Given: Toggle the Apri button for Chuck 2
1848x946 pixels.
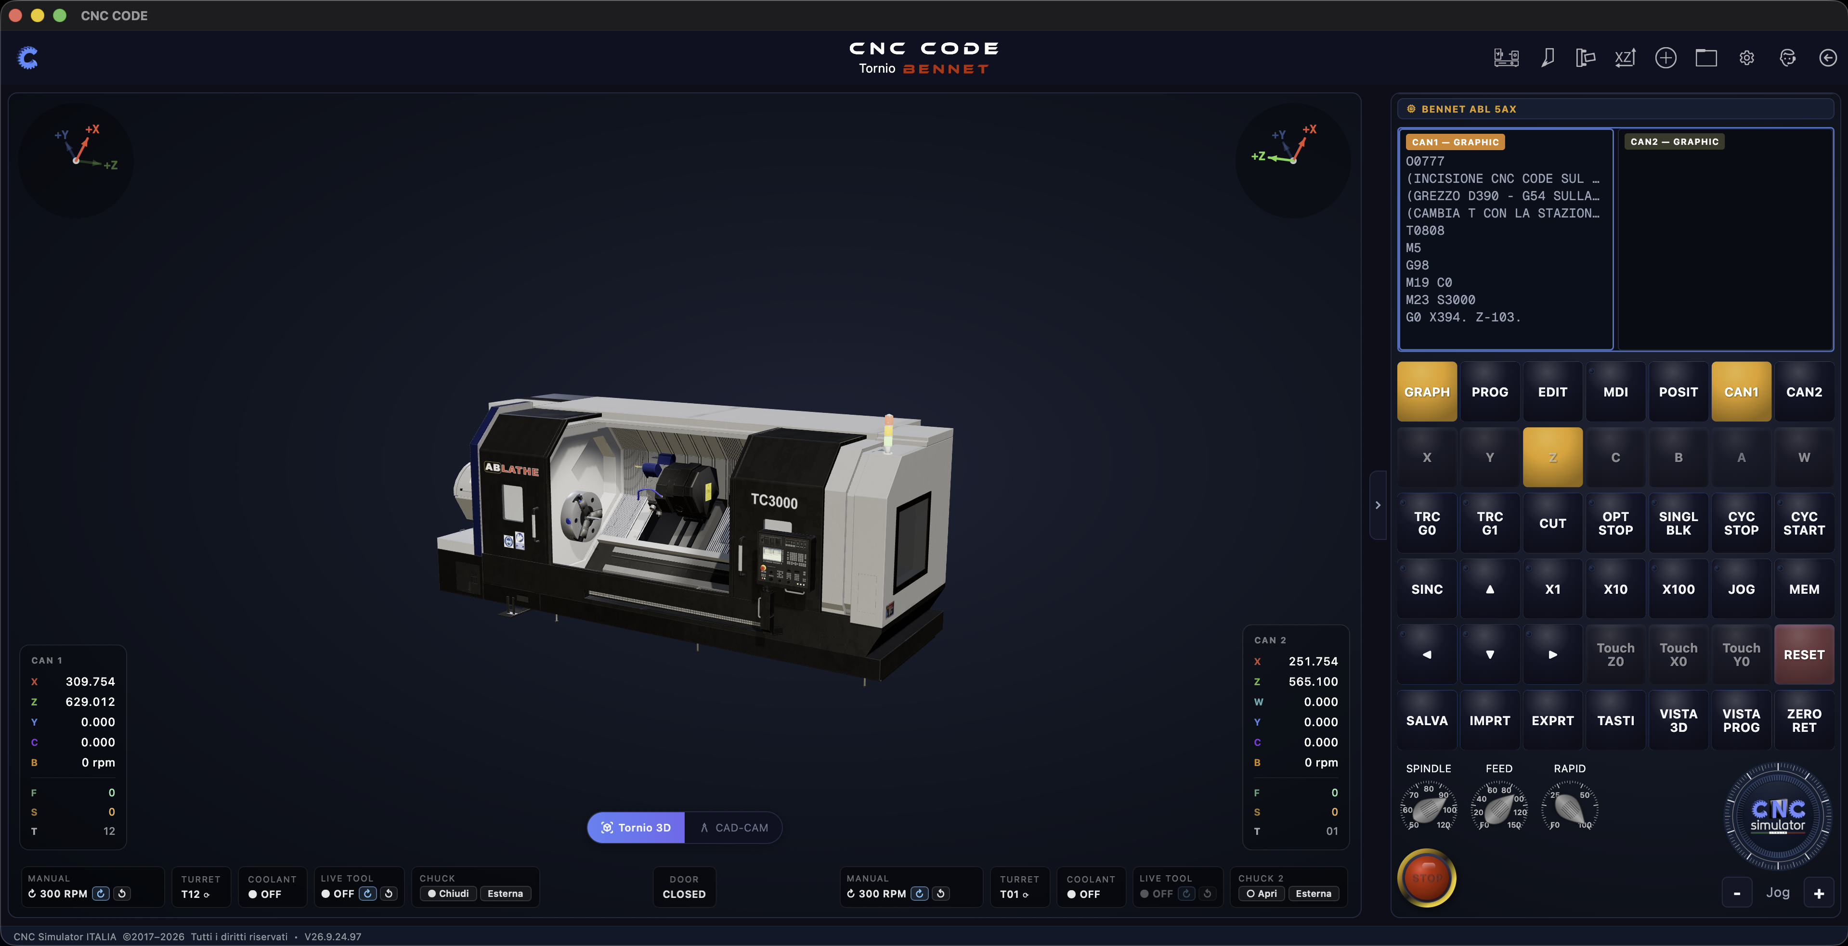Looking at the screenshot, I should 1262,894.
